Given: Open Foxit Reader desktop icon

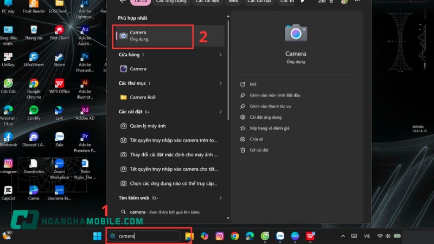Looking at the screenshot, I should 34,7.
